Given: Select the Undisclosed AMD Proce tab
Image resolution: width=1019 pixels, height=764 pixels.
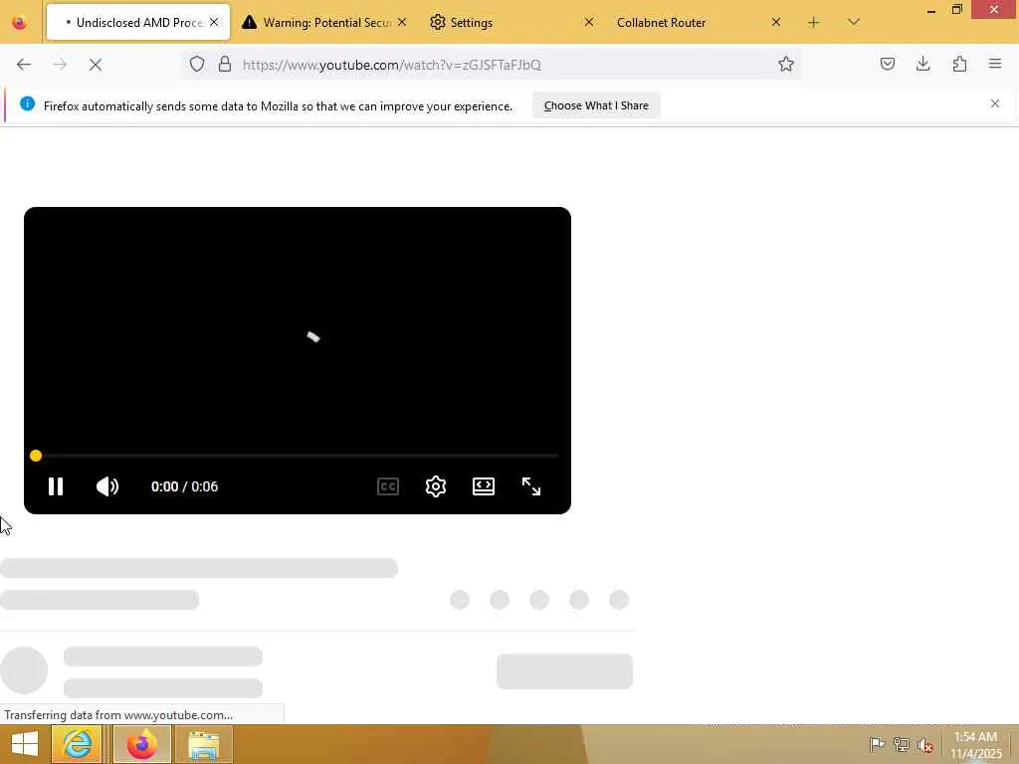Looking at the screenshot, I should pos(137,22).
